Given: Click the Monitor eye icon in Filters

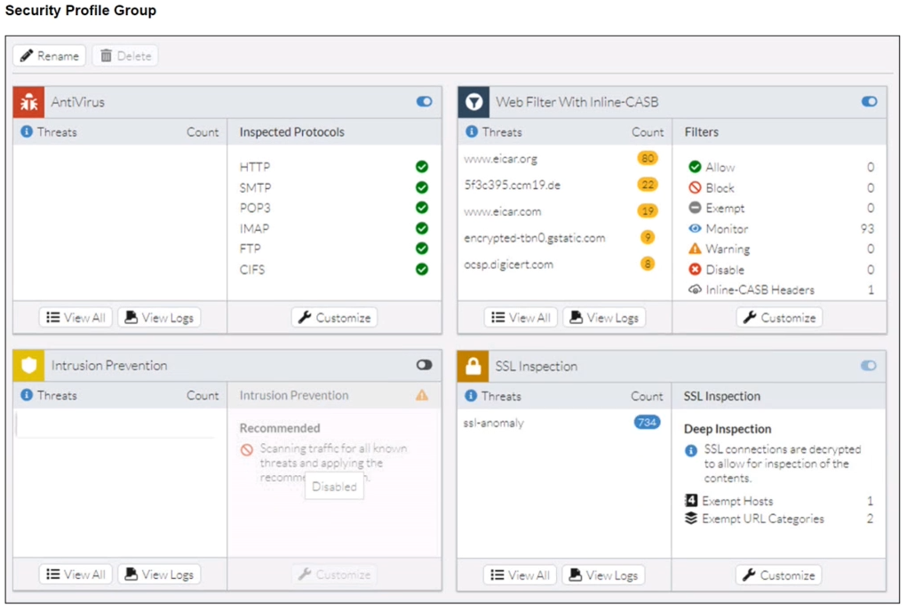Looking at the screenshot, I should tap(695, 229).
